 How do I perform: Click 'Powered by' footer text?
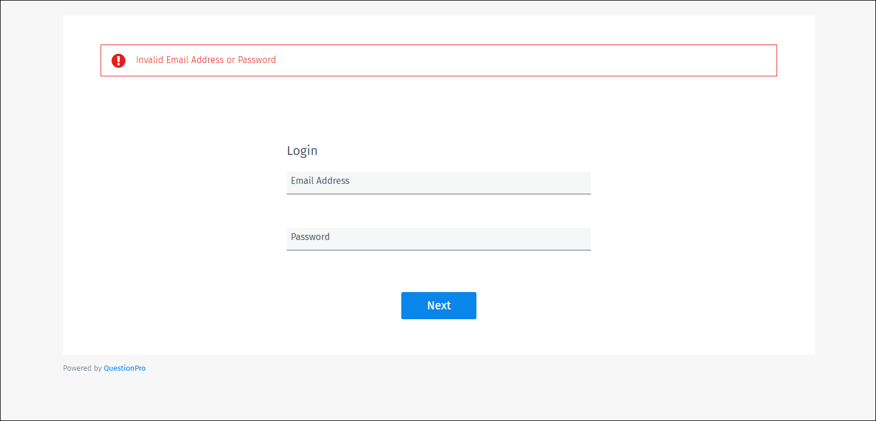tap(82, 368)
